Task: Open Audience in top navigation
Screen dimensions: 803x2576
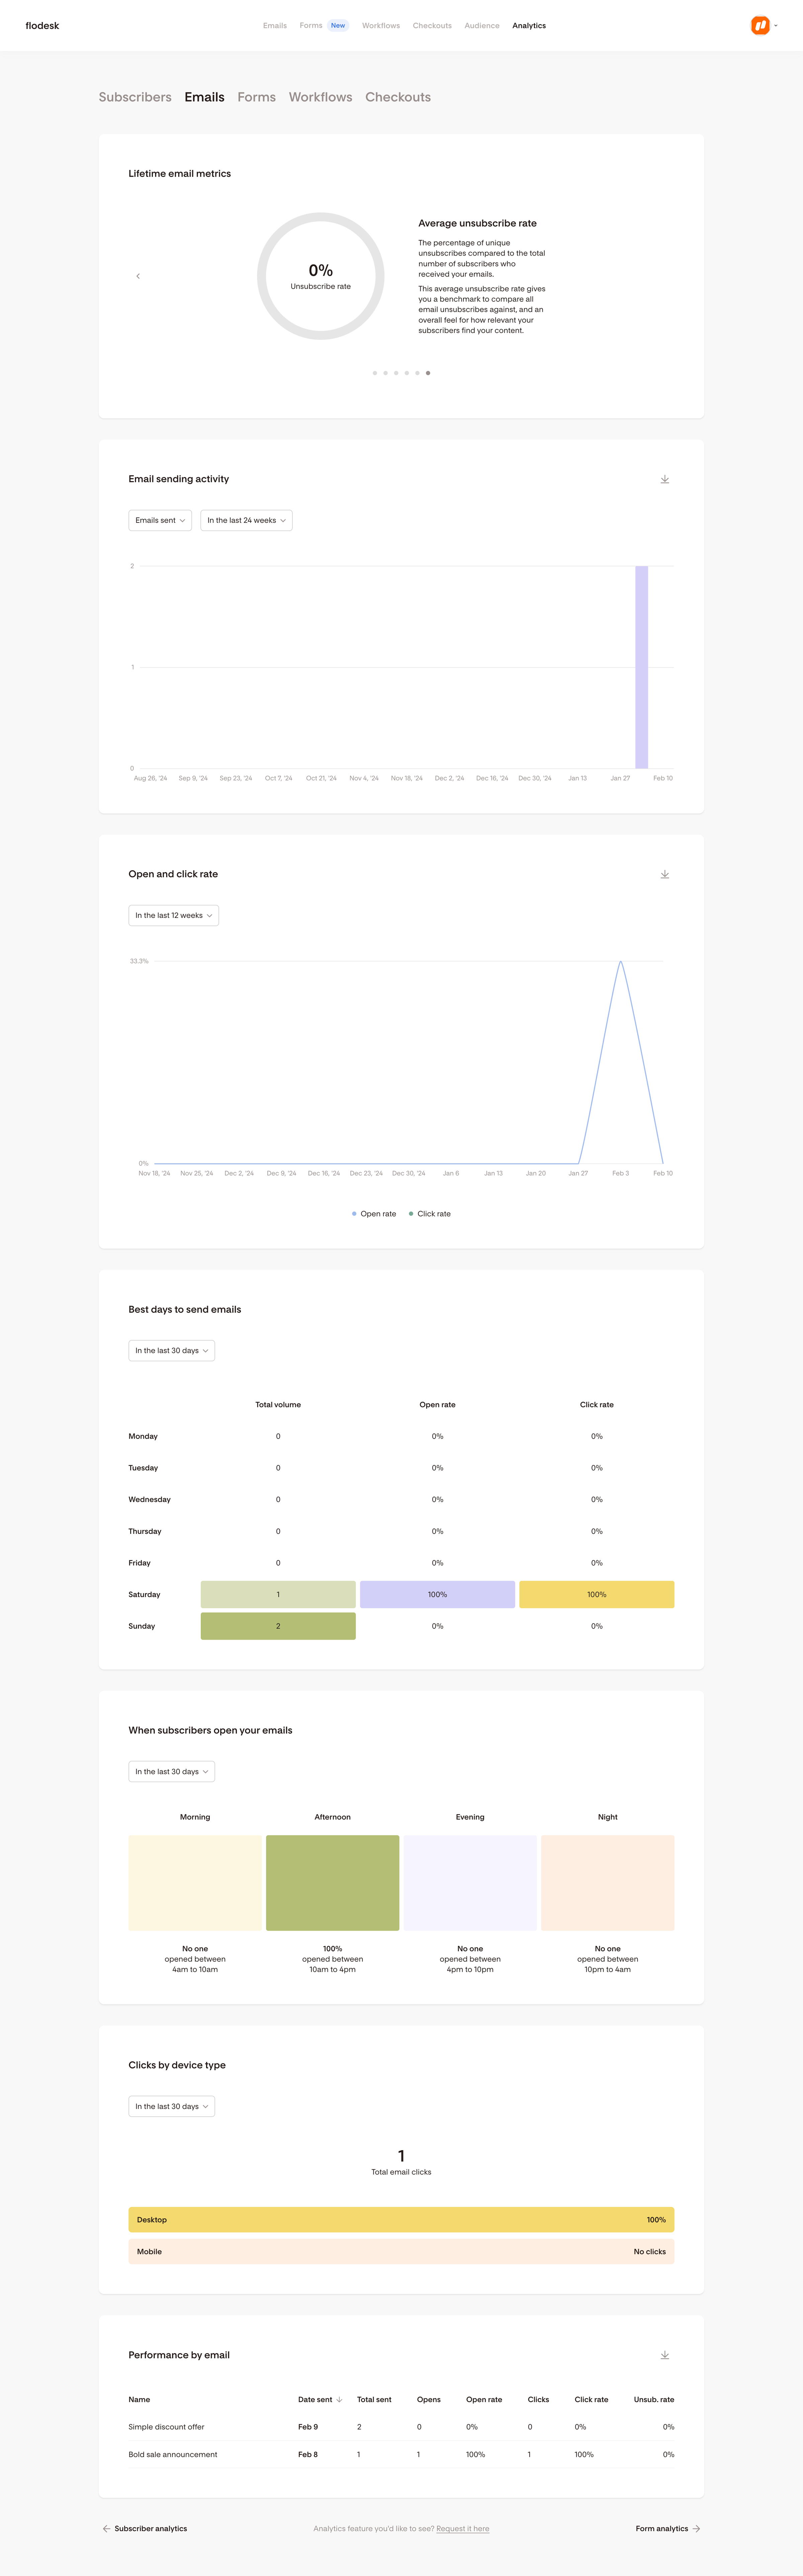Action: [482, 26]
